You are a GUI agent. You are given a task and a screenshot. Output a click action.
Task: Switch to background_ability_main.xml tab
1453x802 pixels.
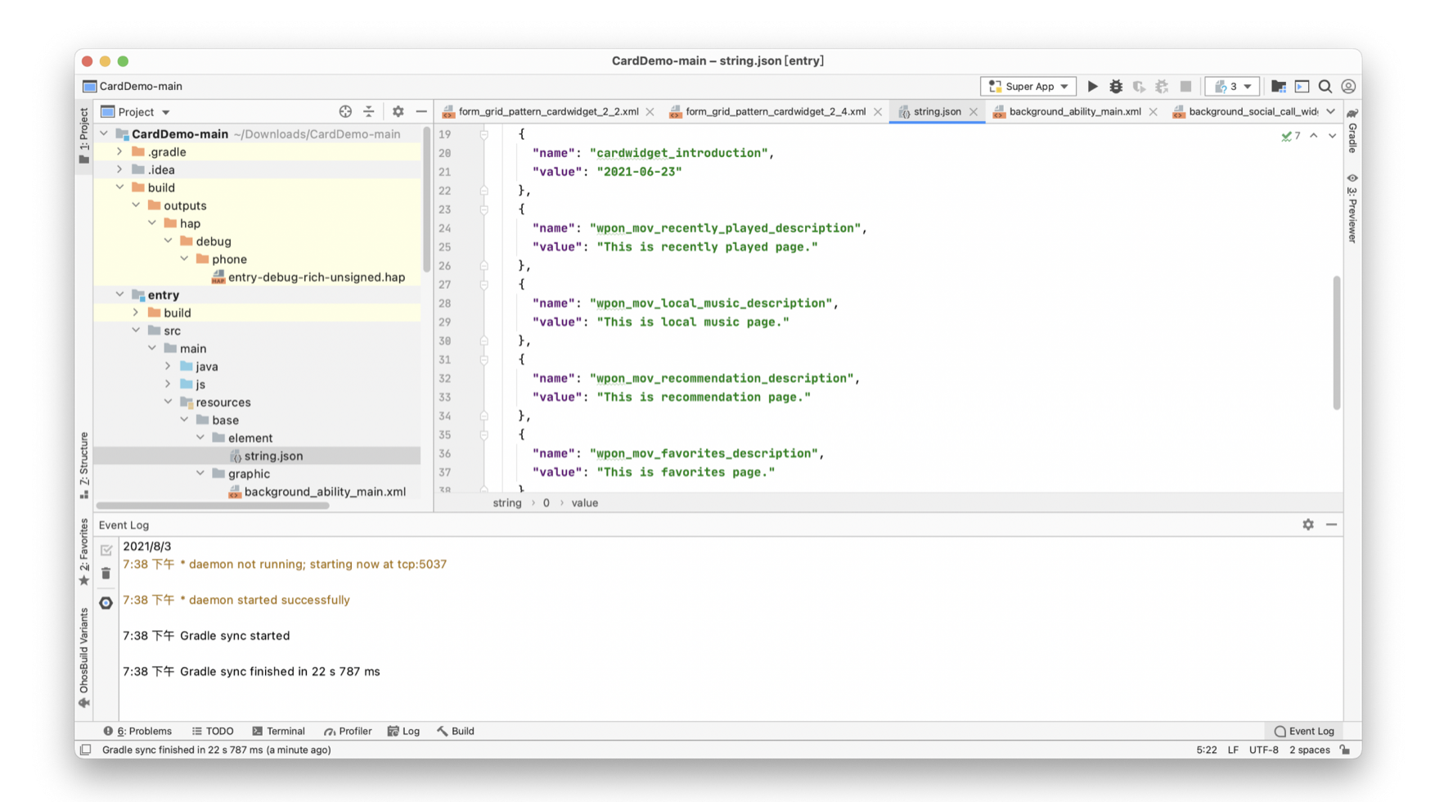click(1074, 111)
